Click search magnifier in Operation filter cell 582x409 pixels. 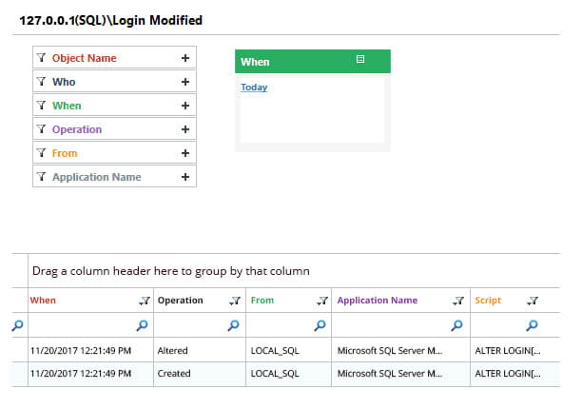click(x=233, y=325)
